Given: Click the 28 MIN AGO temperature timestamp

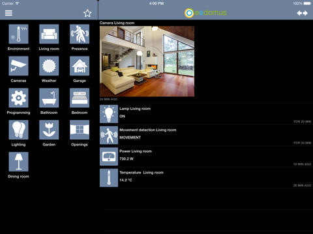Looking at the screenshot, I should (x=302, y=185).
